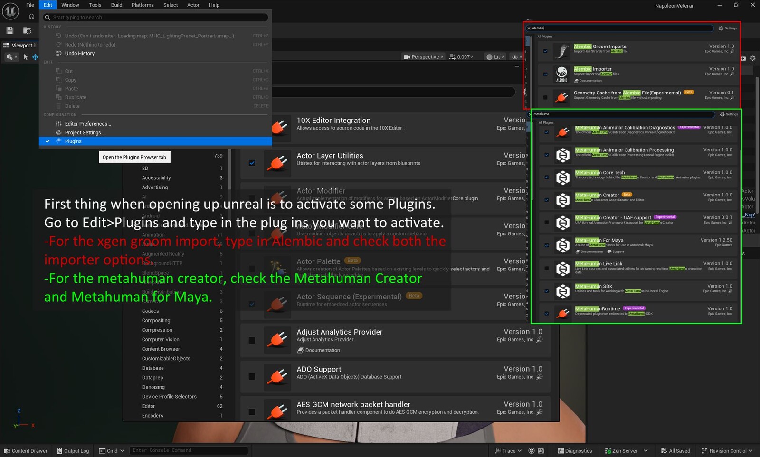This screenshot has width=760, height=457.
Task: Click the AES GCM packet handler plugin icon
Action: pos(277,411)
